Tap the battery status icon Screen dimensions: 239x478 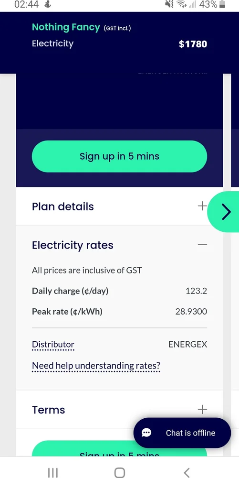tap(222, 4)
